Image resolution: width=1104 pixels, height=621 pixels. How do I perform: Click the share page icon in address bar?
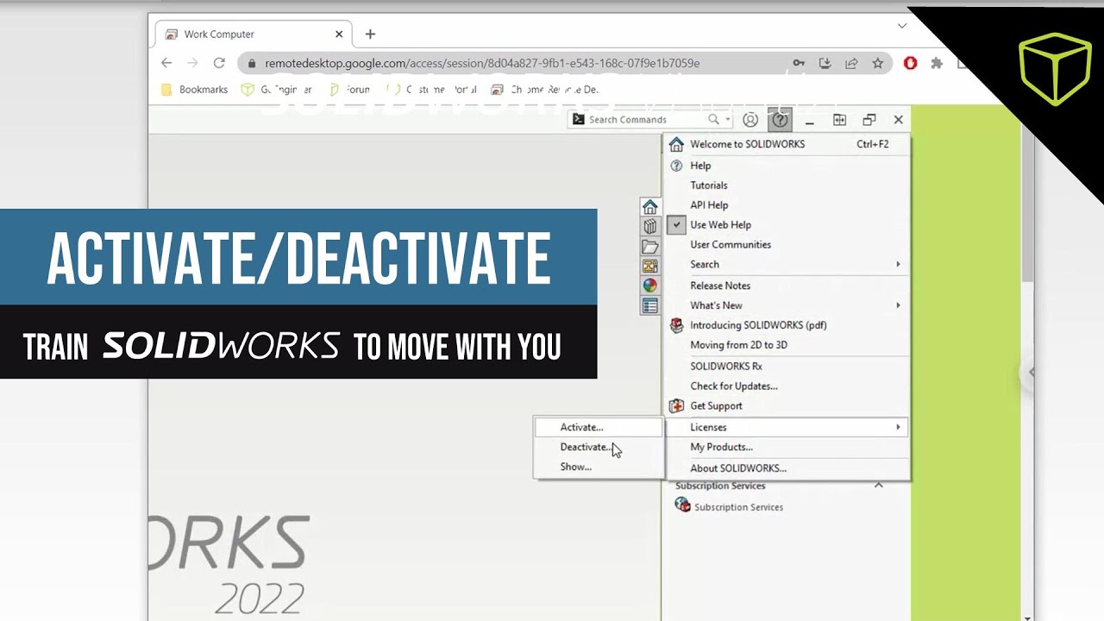[x=851, y=63]
